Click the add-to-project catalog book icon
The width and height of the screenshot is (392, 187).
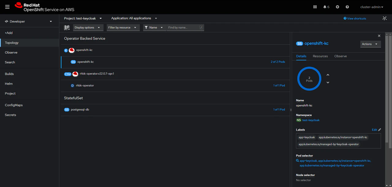tap(67, 28)
